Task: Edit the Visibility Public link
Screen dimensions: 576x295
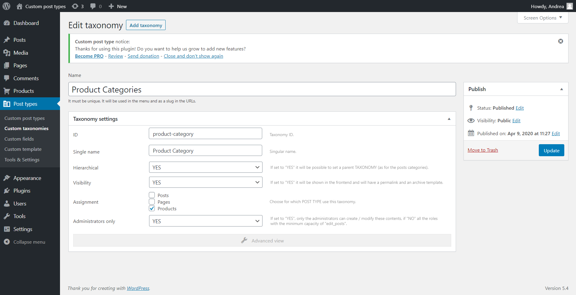Action: tap(516, 121)
